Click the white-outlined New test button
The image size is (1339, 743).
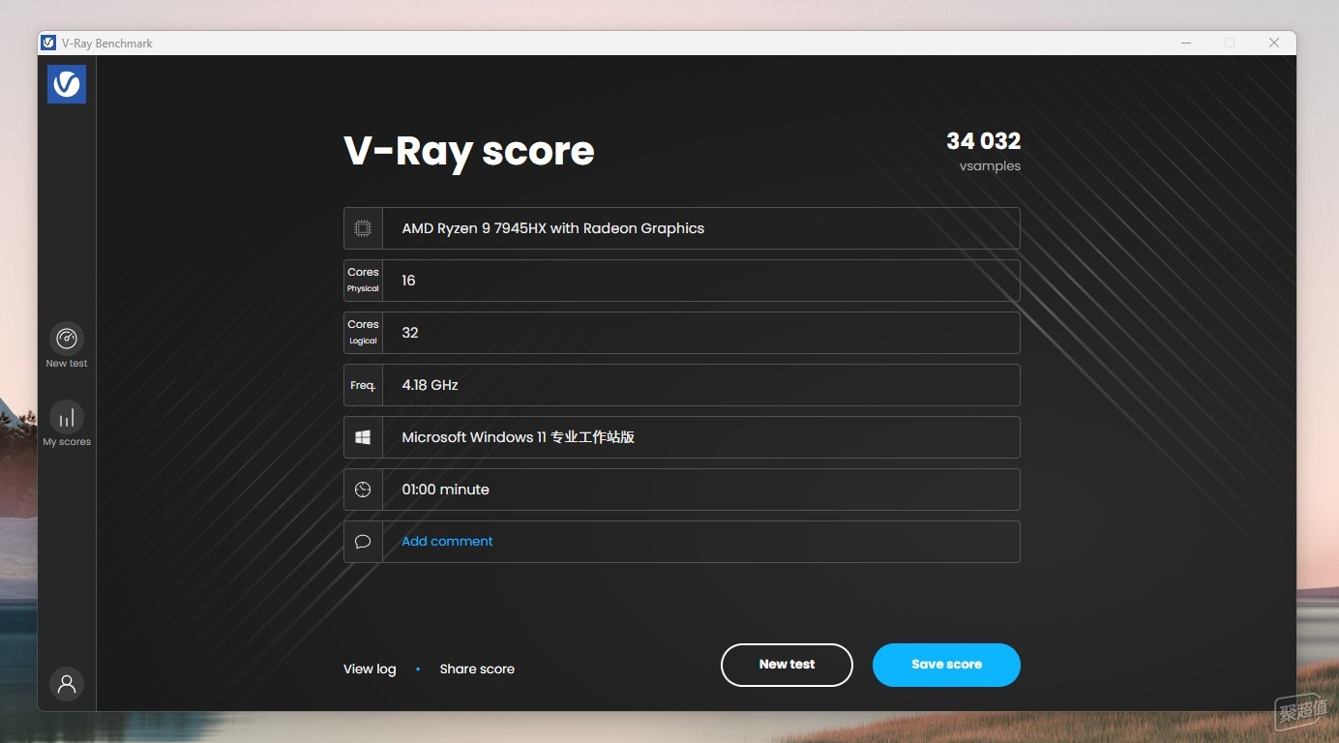pos(787,665)
